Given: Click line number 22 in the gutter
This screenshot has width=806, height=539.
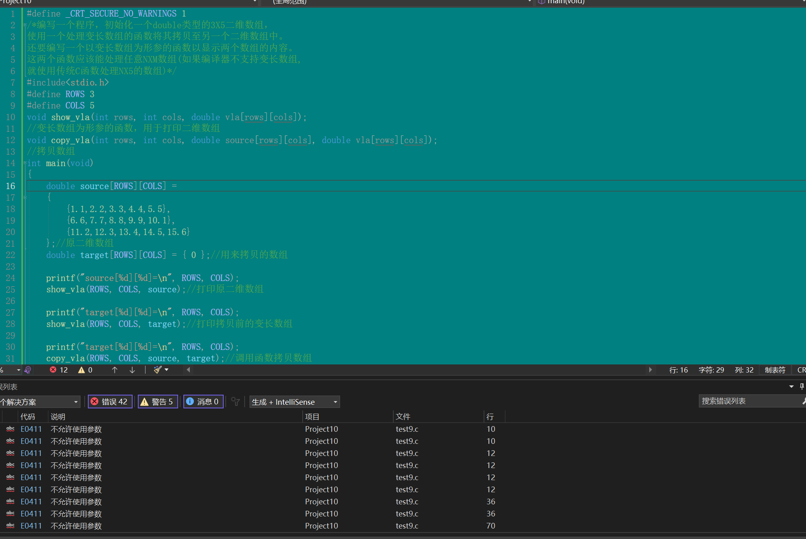Looking at the screenshot, I should pyautogui.click(x=10, y=255).
